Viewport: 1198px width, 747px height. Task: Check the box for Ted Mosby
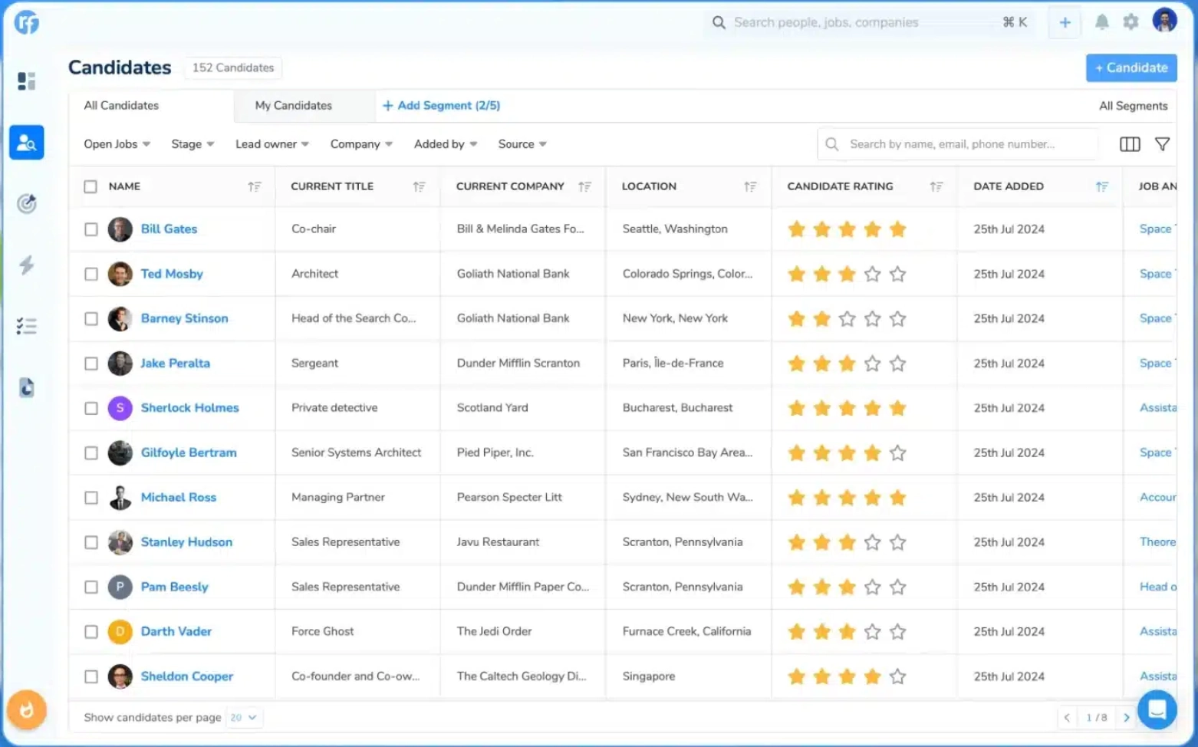pyautogui.click(x=91, y=274)
